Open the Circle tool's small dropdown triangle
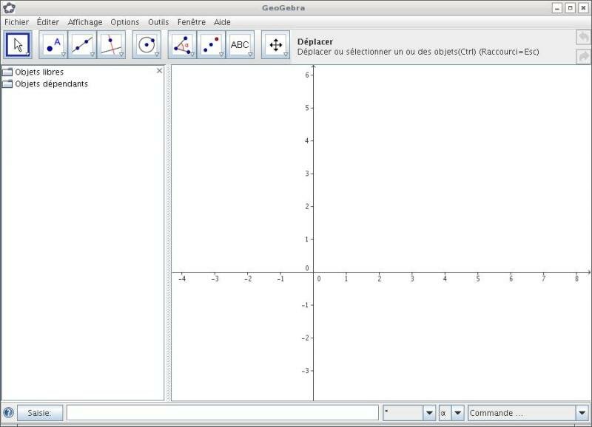Viewport: 592px width, 427px height. pos(157,55)
